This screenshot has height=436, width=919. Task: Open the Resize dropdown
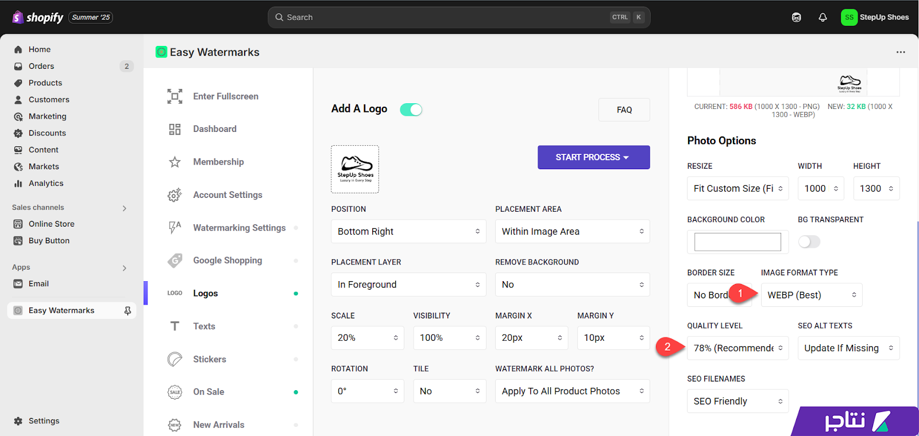pyautogui.click(x=738, y=188)
